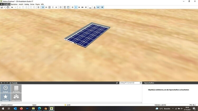
Task: Open Firefox from the Windows taskbar
Action: (21, 108)
